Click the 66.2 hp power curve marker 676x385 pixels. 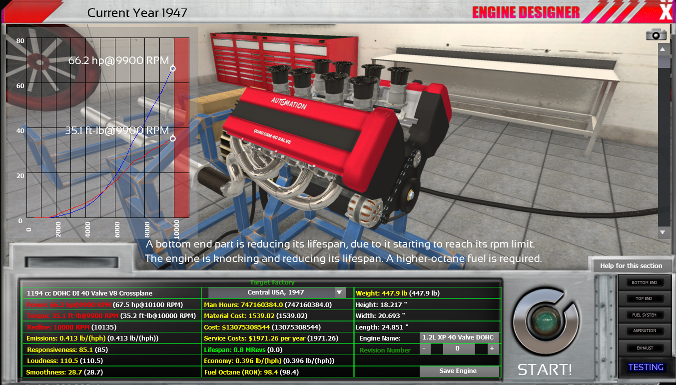(173, 68)
